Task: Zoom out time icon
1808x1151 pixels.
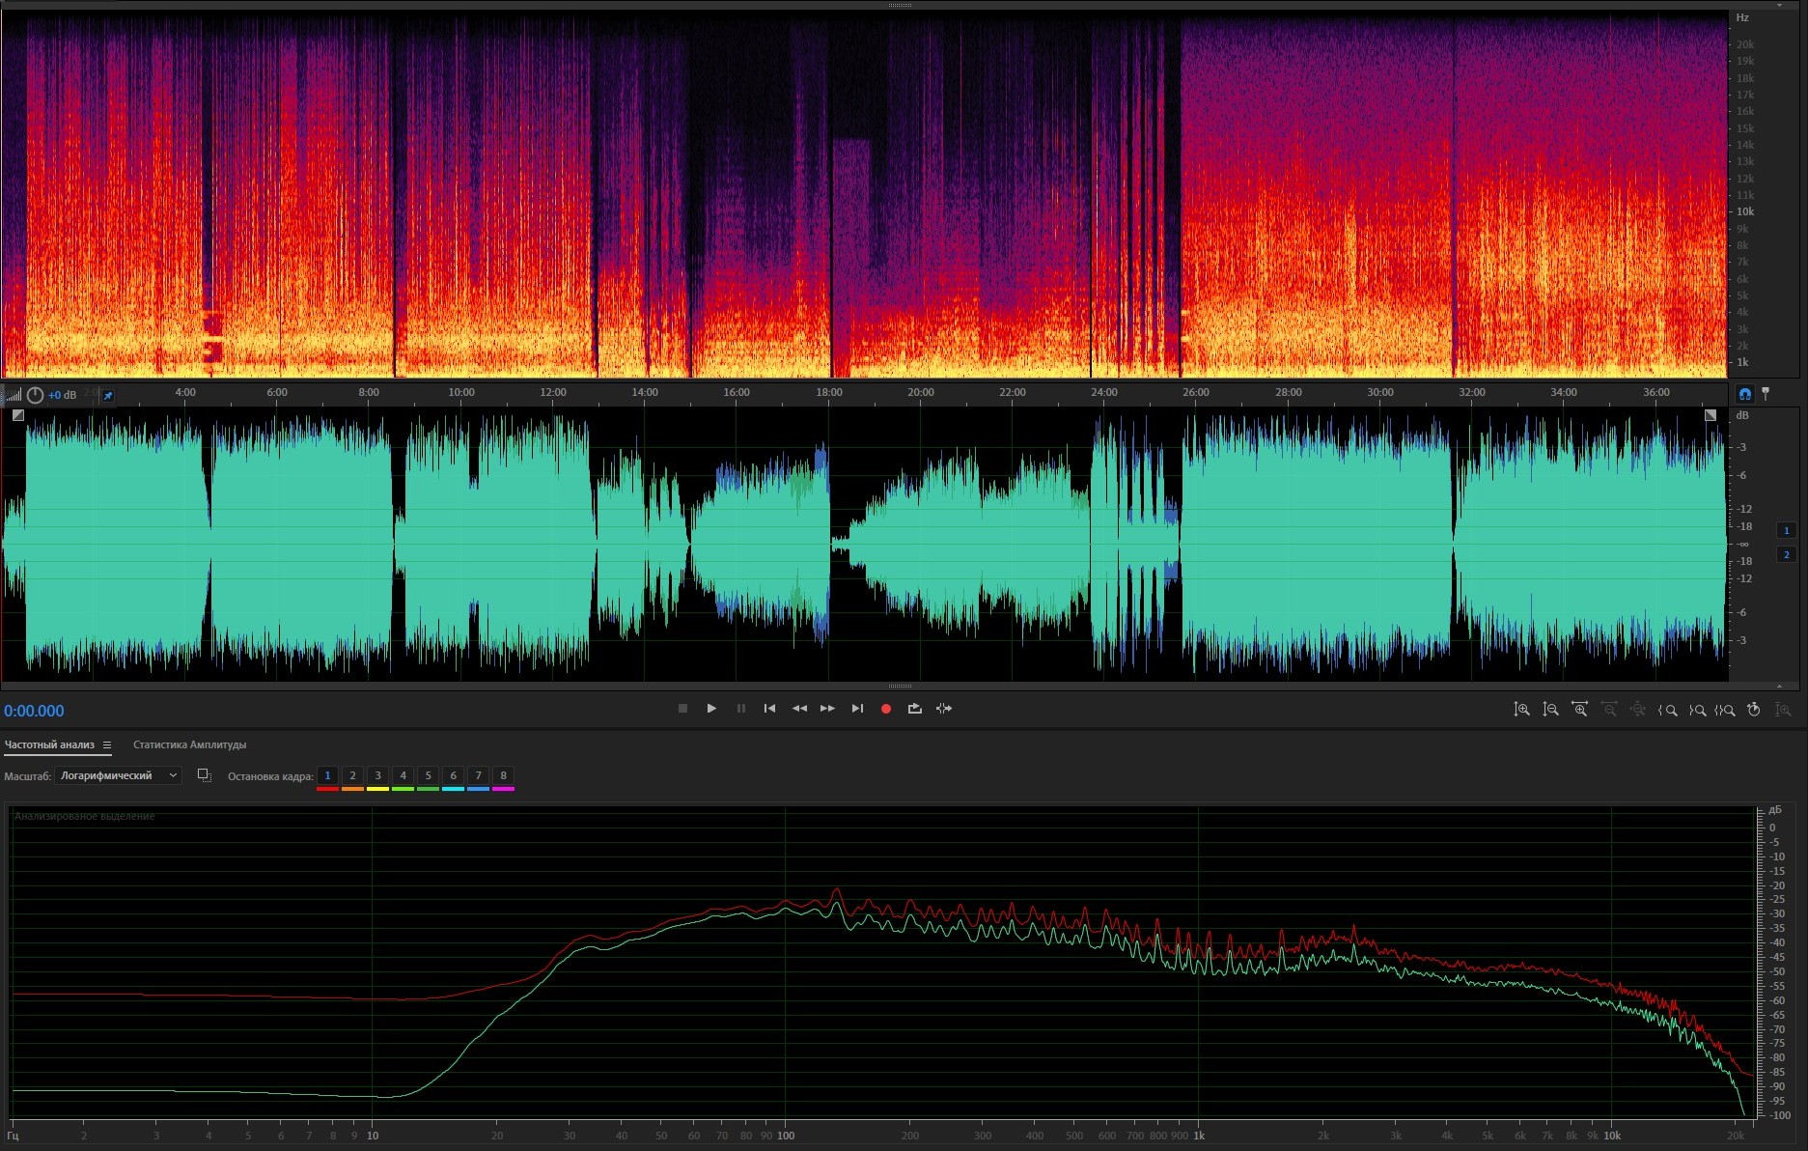Action: tap(1609, 710)
